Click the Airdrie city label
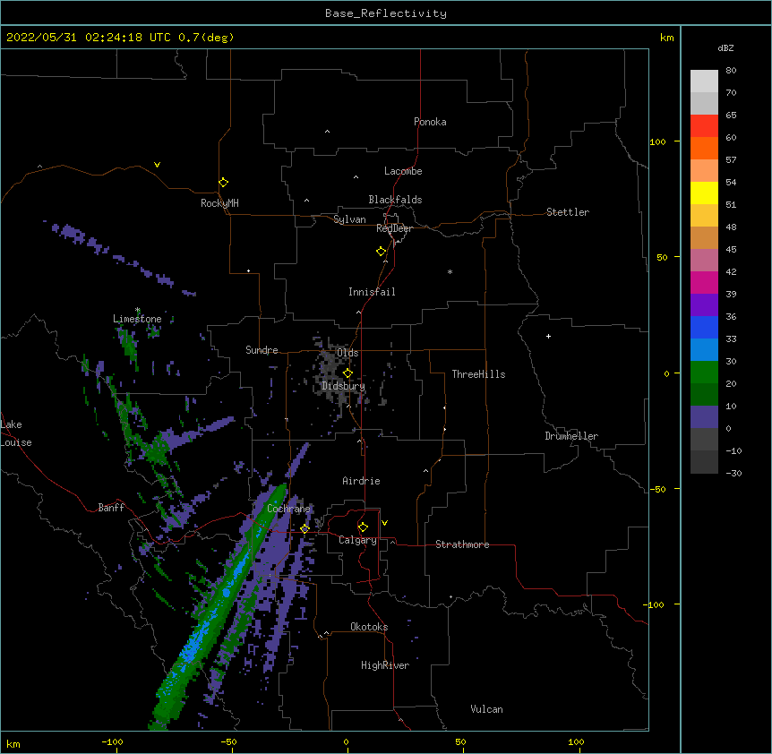 (361, 481)
